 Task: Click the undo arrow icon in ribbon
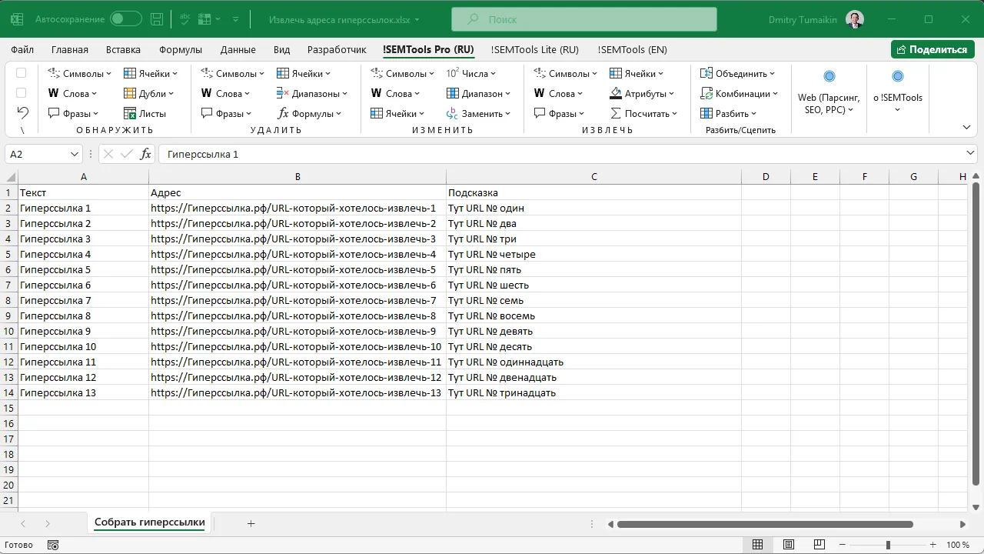[22, 113]
